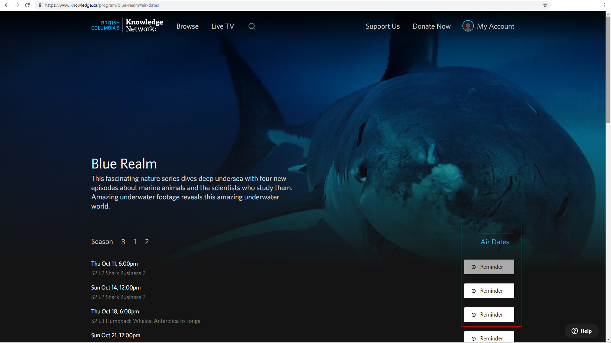Open the Support Us link

click(383, 26)
